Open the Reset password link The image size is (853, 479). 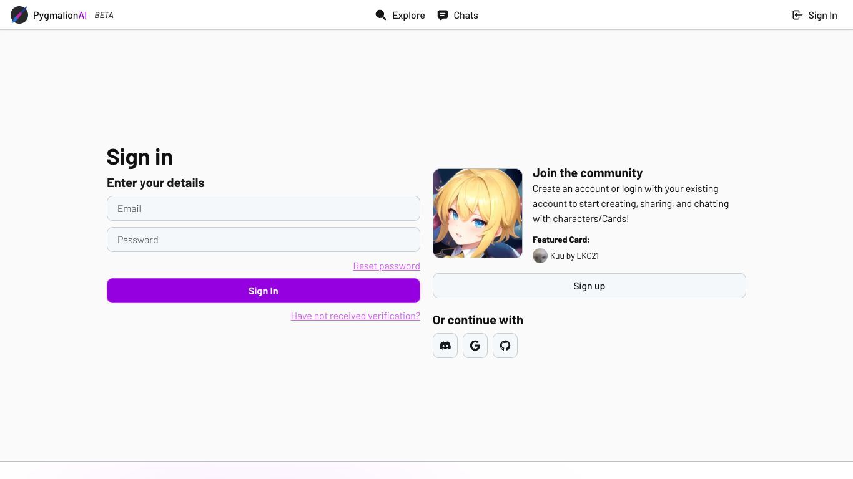(x=387, y=266)
